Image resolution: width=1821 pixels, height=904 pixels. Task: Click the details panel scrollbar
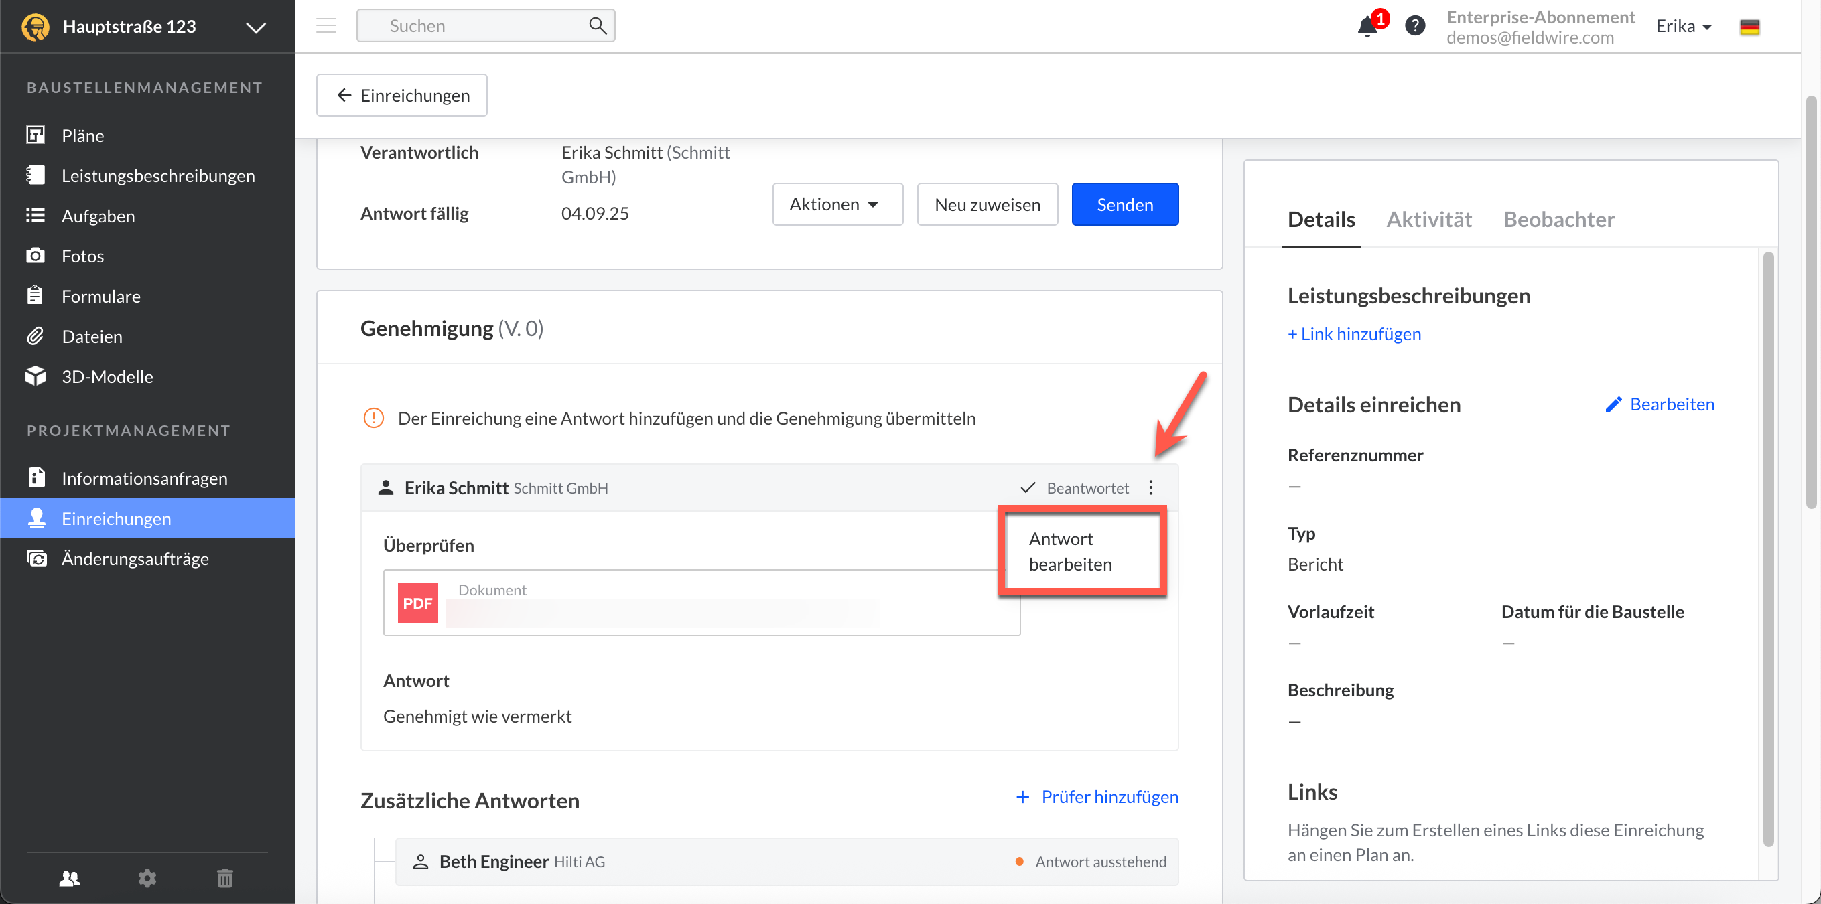point(1768,548)
